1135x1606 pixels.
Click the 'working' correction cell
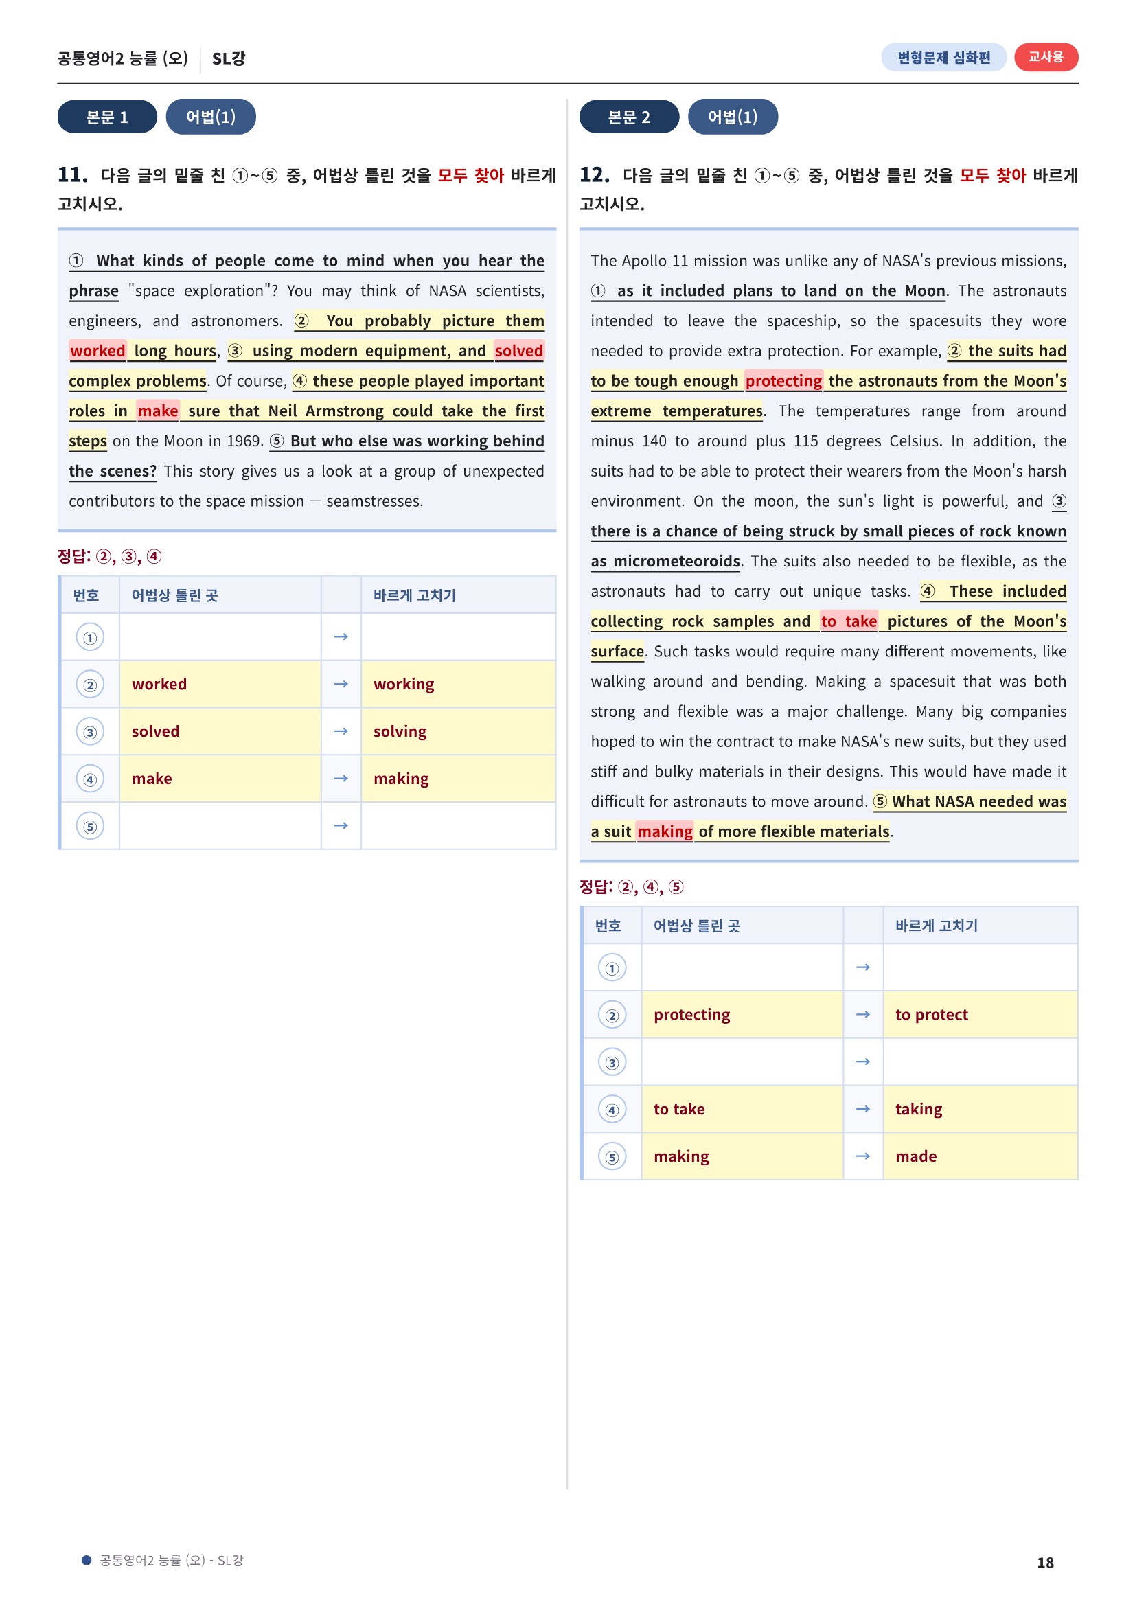458,684
